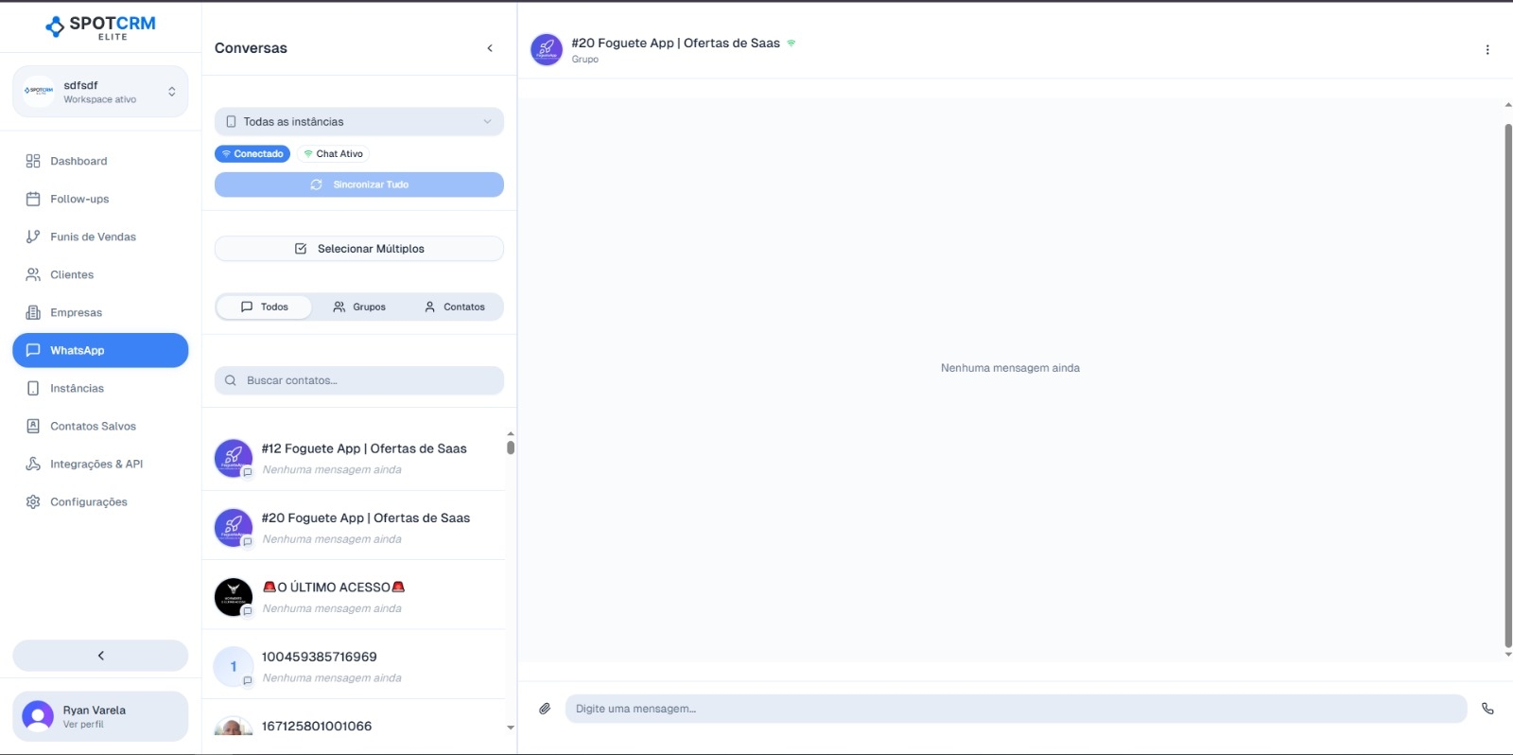Open Funis de Vendas in sidebar

point(93,237)
